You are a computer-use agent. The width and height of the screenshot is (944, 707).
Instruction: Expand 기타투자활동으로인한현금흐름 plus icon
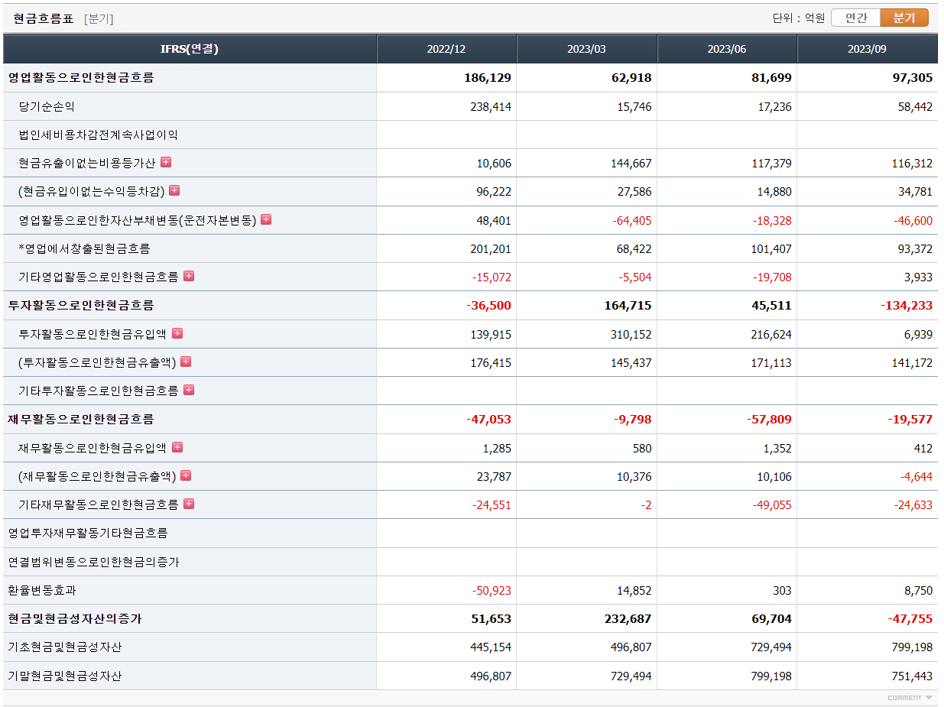[x=189, y=390]
